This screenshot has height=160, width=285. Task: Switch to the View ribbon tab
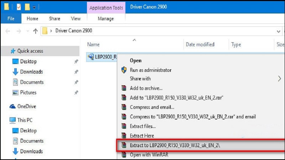pos(76,18)
